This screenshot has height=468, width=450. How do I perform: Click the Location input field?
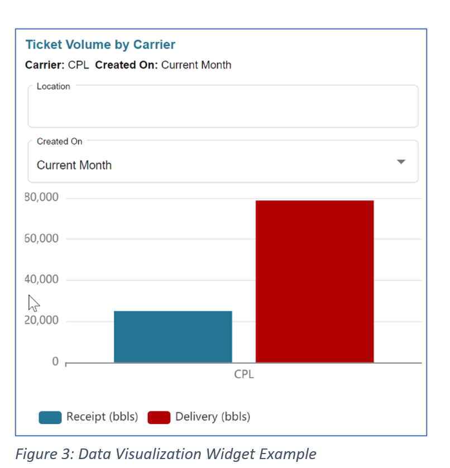click(223, 109)
